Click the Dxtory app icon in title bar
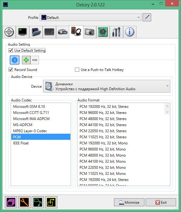The width and height of the screenshot is (181, 212). [5, 5]
